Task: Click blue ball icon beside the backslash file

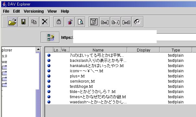Action: pyautogui.click(x=49, y=60)
